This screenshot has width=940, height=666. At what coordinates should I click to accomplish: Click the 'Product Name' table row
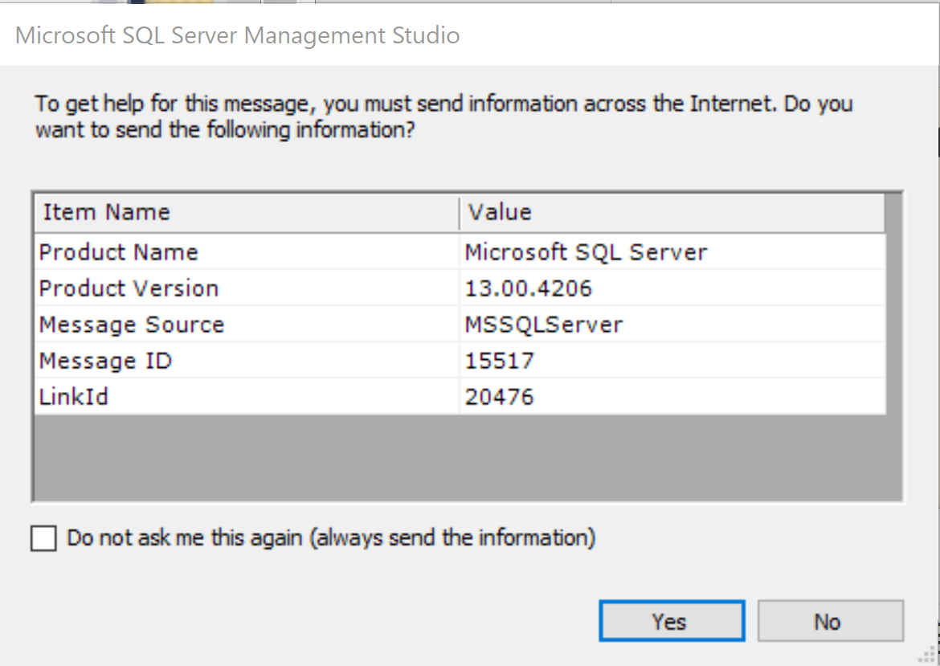(x=119, y=251)
